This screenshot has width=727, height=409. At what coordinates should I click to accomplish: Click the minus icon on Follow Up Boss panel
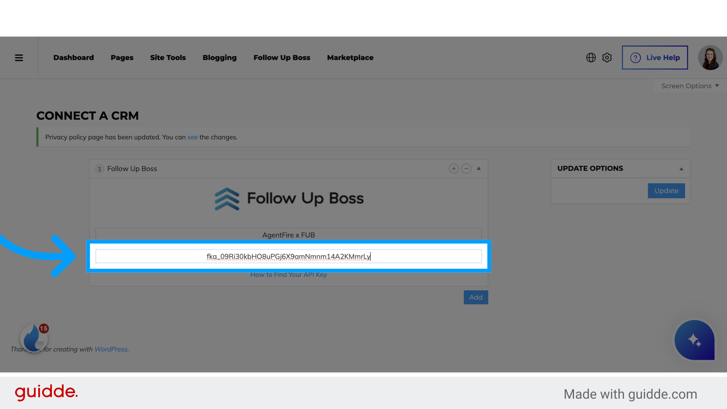[x=466, y=169]
